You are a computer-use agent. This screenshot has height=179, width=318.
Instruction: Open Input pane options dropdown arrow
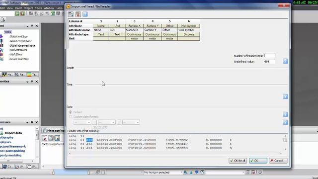point(27,26)
